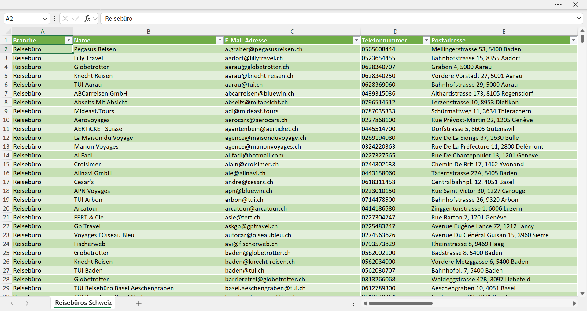Select the phone number 0628340250
The image size is (587, 311).
click(396, 76)
